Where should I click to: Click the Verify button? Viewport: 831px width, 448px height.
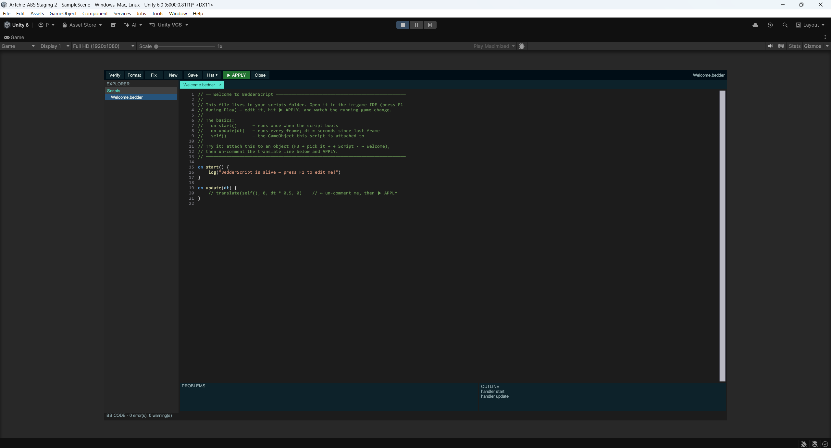coord(115,75)
